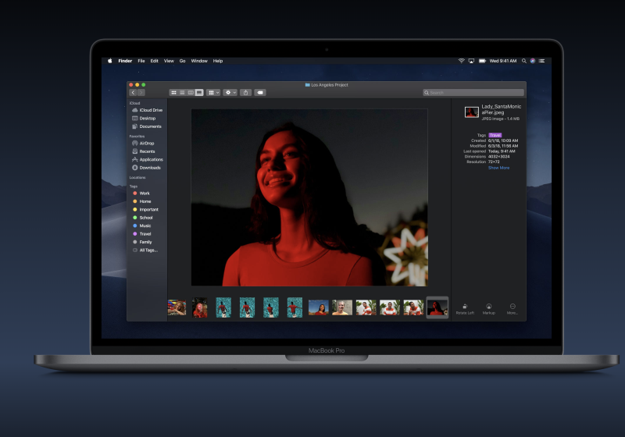Viewport: 625px width, 437px height.
Task: Click the Show More link
Action: click(498, 168)
